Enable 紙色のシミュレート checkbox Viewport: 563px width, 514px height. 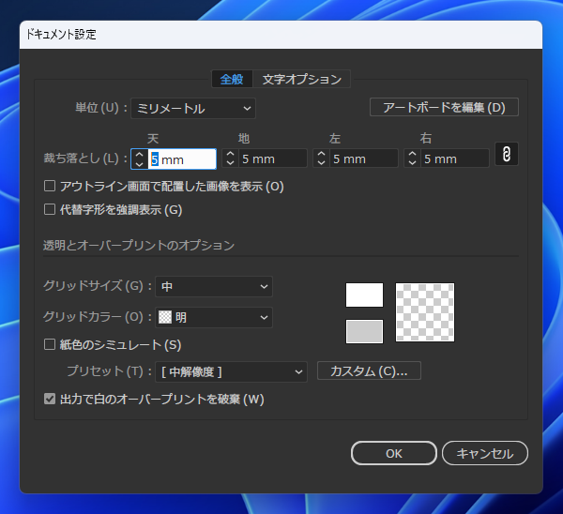(x=50, y=344)
